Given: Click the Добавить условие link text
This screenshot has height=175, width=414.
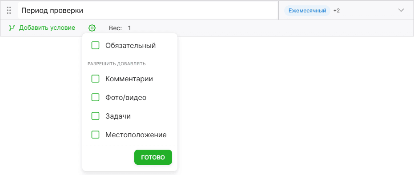Looking at the screenshot, I should [47, 28].
